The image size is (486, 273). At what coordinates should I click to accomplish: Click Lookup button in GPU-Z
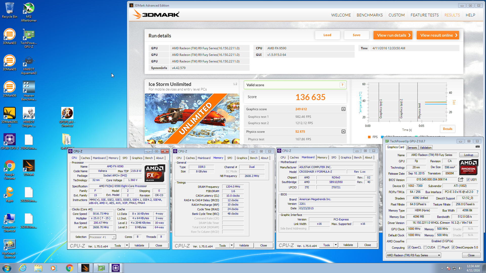click(468, 155)
